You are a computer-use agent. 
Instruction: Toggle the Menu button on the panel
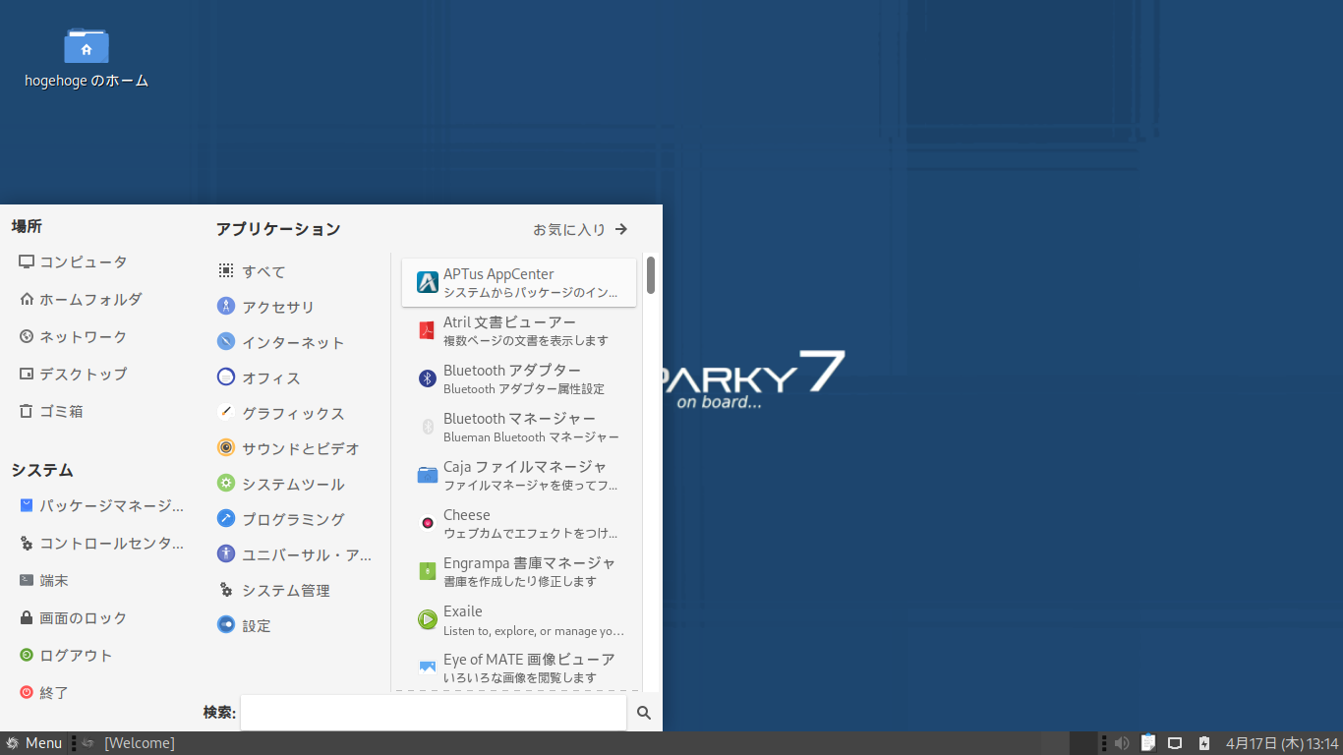click(x=34, y=743)
